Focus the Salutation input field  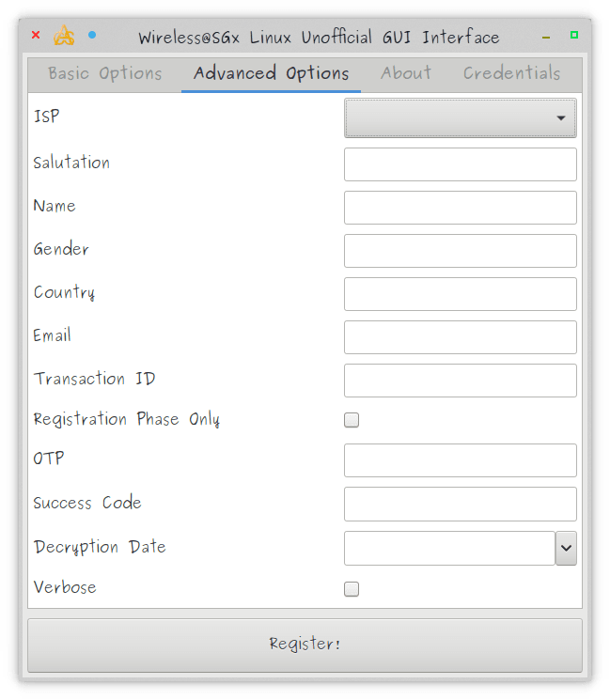[x=461, y=164]
